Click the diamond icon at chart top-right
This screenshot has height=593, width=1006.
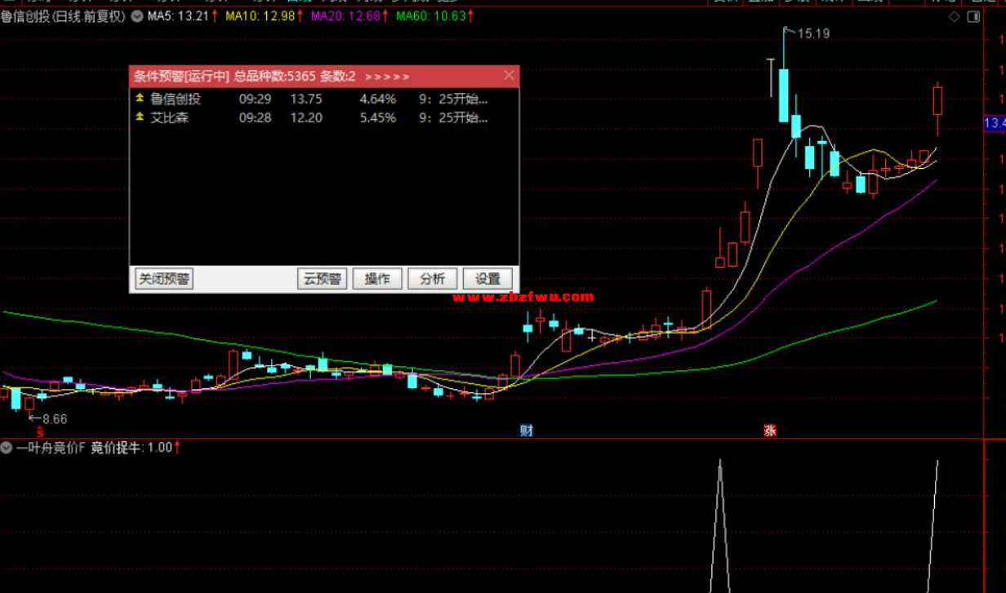[x=955, y=17]
